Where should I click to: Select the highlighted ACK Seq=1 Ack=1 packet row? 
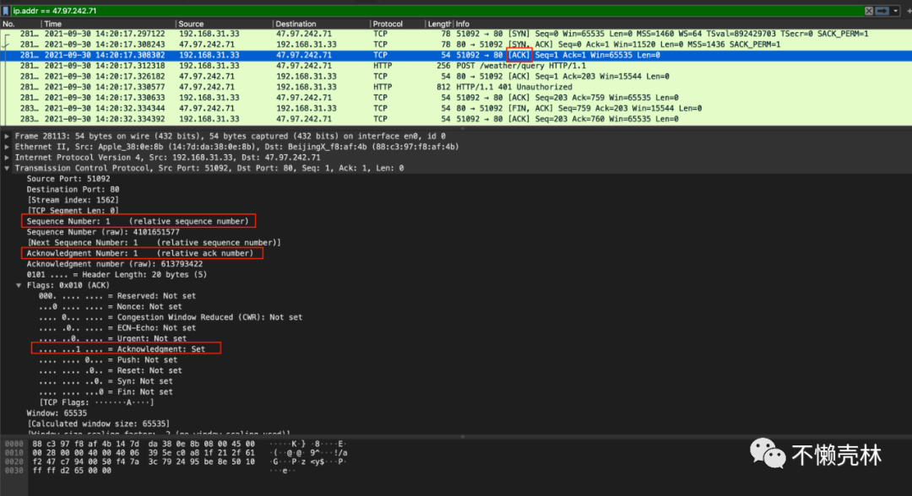pyautogui.click(x=456, y=55)
